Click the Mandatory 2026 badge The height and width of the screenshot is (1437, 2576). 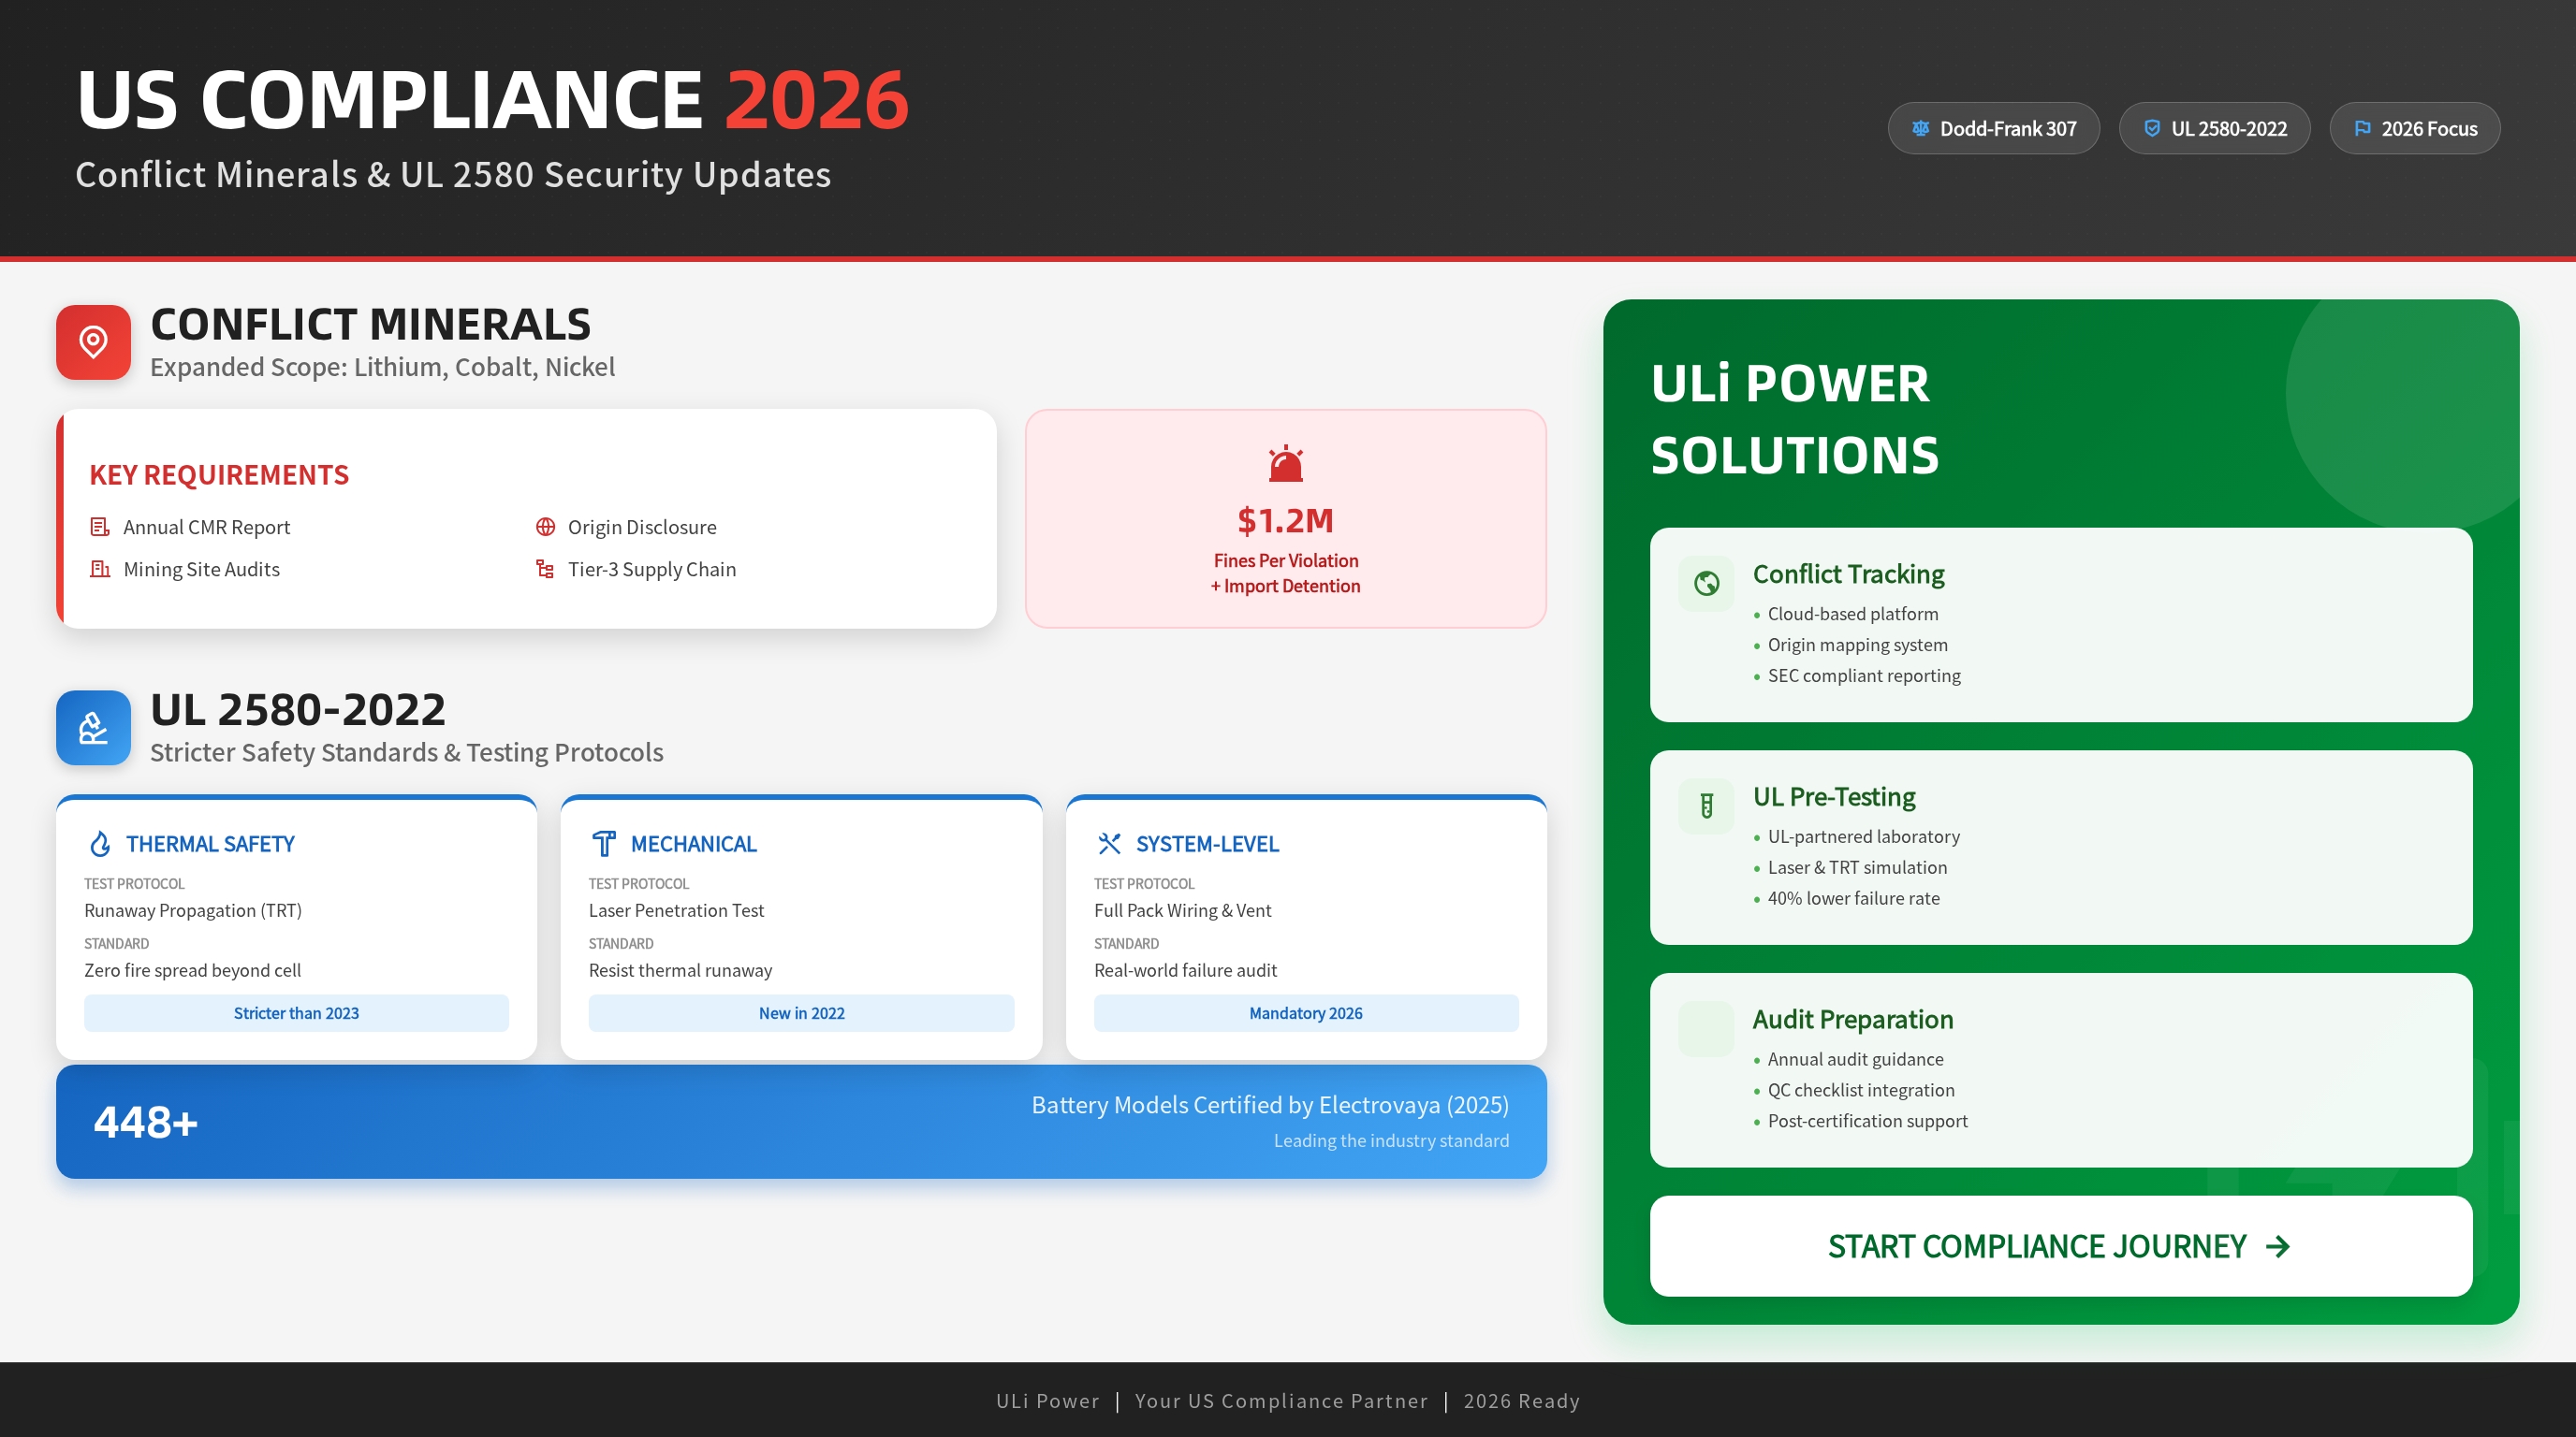click(x=1305, y=1012)
